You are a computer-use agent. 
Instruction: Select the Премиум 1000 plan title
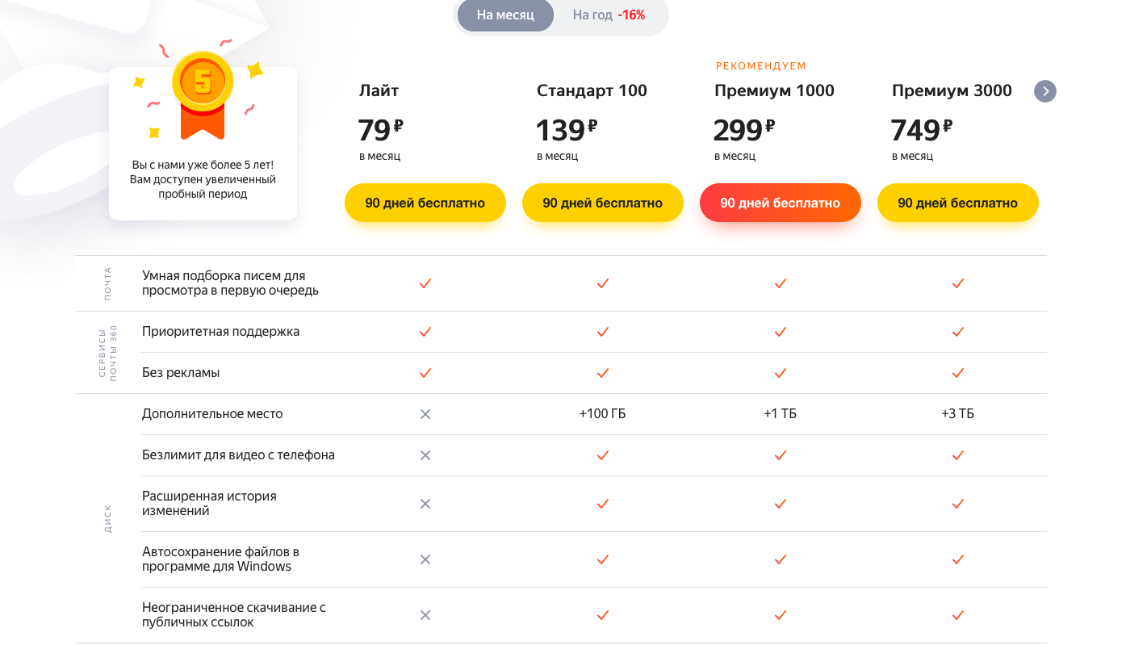click(774, 91)
